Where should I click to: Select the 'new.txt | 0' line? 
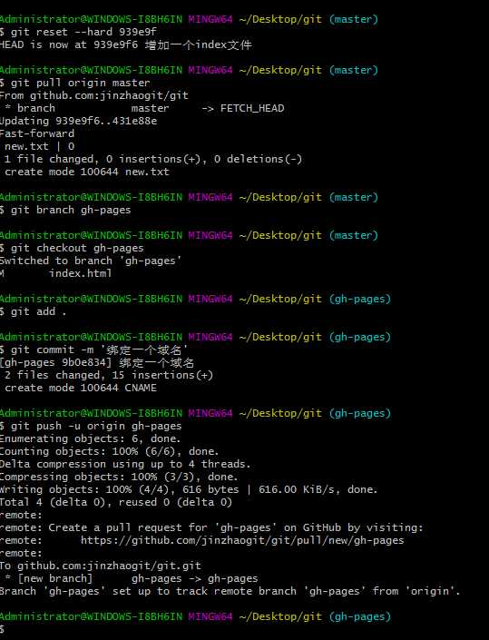[40, 146]
